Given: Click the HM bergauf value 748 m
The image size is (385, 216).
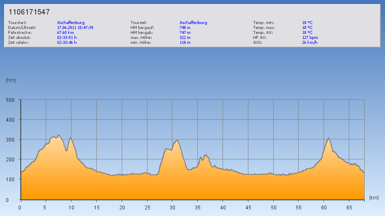Looking at the screenshot, I should pos(185,28).
